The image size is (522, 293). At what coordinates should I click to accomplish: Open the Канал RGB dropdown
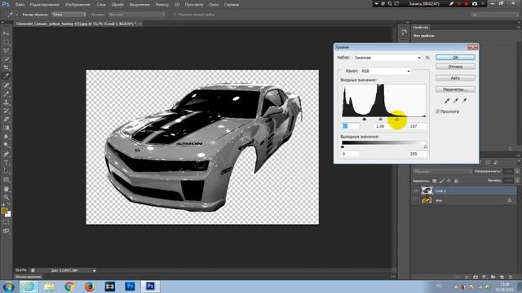click(386, 71)
